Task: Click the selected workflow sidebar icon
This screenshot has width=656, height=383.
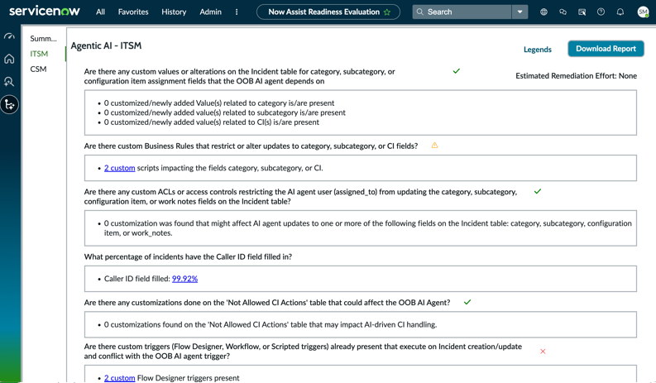Action: point(9,105)
